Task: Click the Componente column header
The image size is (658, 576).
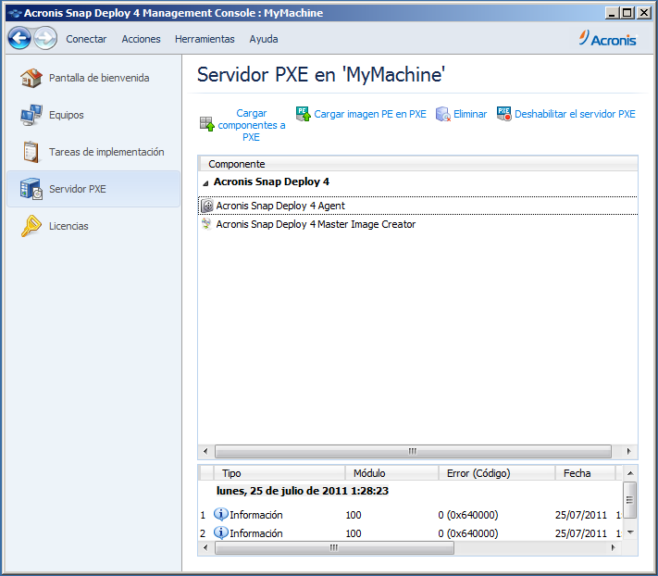Action: click(x=418, y=164)
